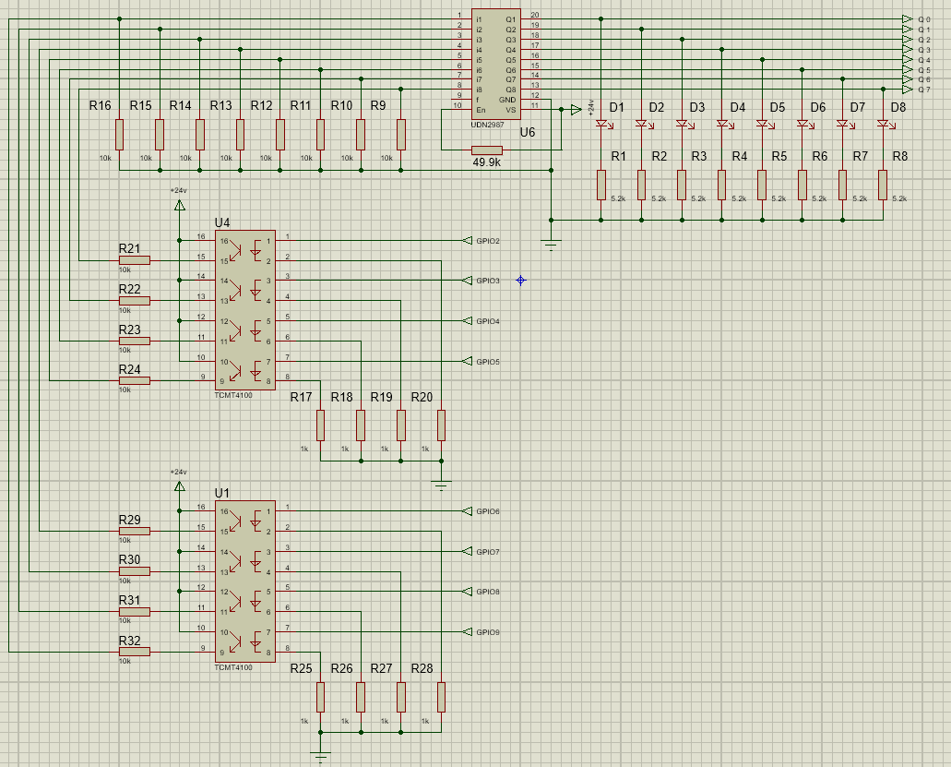The image size is (951, 767).
Task: Click resistor R21 at U4 input
Action: click(134, 260)
